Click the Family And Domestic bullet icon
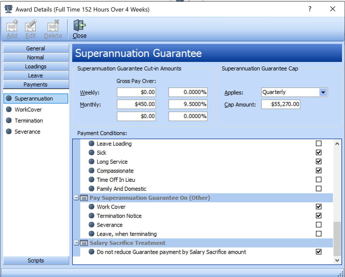 coord(92,189)
